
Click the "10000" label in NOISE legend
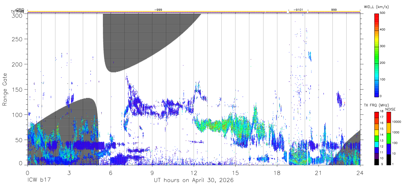(x=397, y=122)
